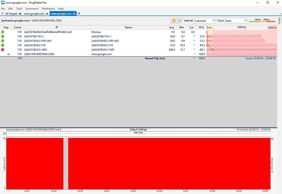Click the red hop 5 circle icon
The image size is (282, 194).
[x=3, y=50]
